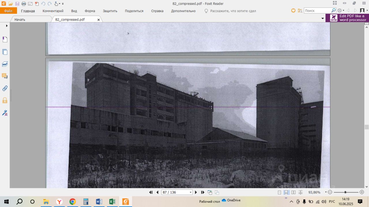Image resolution: width=369 pixels, height=207 pixels.
Task: Click the orange heart favorites icon
Action: [x=293, y=11]
